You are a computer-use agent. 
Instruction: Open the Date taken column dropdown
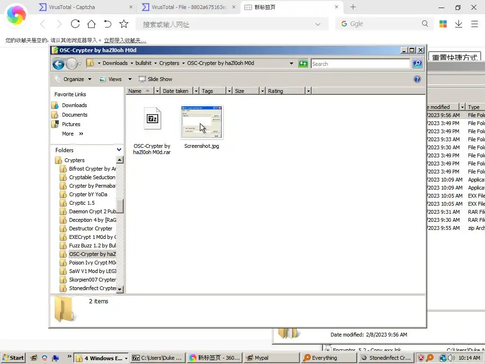(x=196, y=91)
